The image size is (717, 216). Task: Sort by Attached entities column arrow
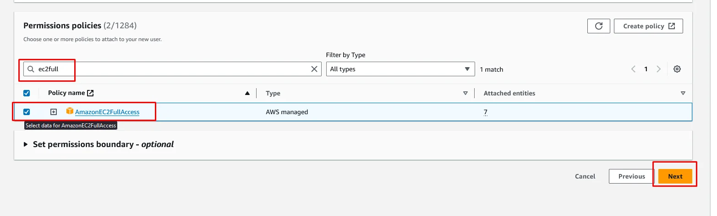[x=683, y=93]
